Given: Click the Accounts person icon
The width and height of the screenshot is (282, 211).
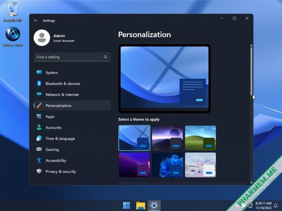Looking at the screenshot, I should pos(39,127).
